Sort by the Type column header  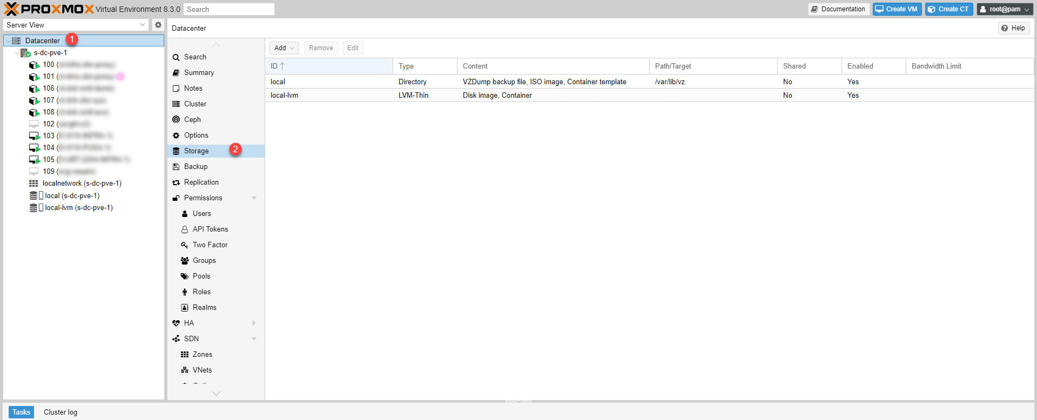tap(425, 66)
